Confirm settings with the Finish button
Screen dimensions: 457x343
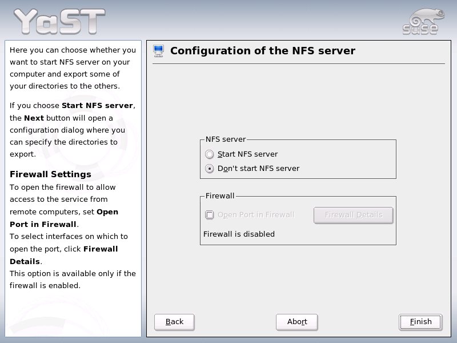[x=420, y=322]
